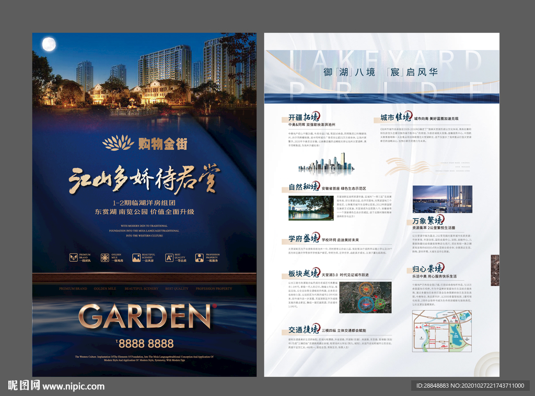
Task: Click the GOLDEN MILE crossroads icon
Action: tap(104, 258)
